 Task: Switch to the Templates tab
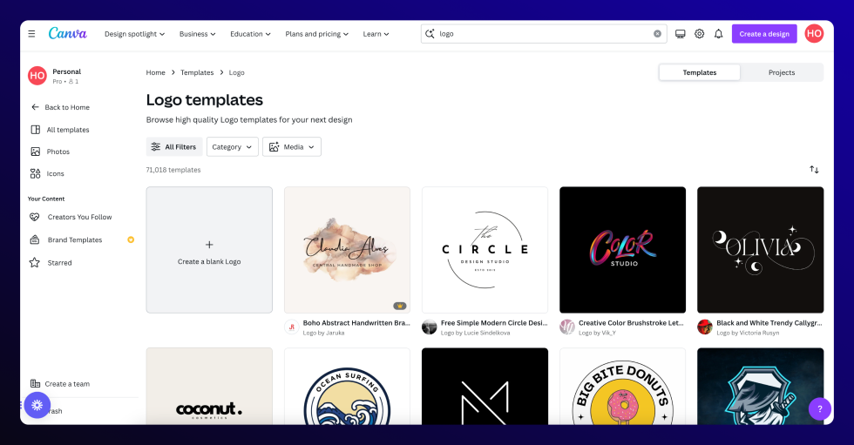pyautogui.click(x=699, y=72)
